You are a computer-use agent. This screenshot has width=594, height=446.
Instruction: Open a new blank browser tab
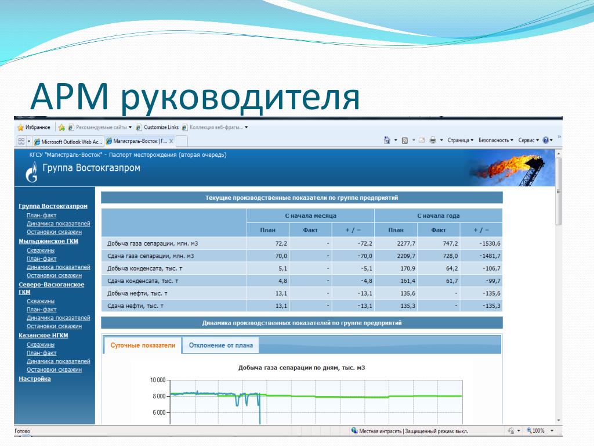pos(182,141)
